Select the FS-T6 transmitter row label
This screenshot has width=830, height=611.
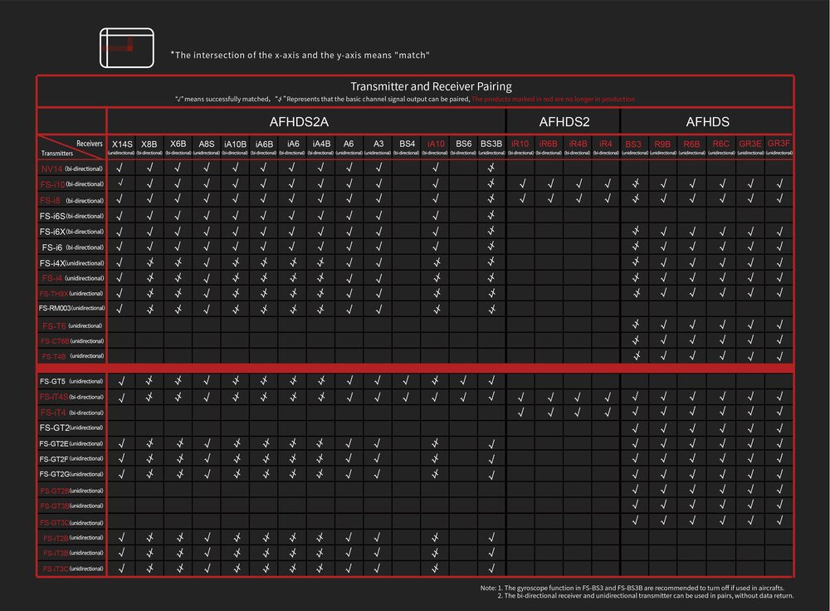pyautogui.click(x=72, y=326)
